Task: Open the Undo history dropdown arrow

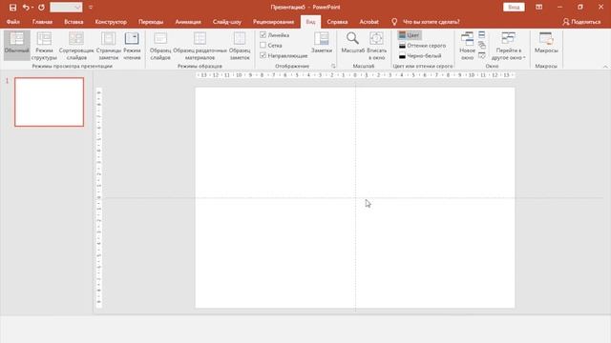Action: coord(32,8)
